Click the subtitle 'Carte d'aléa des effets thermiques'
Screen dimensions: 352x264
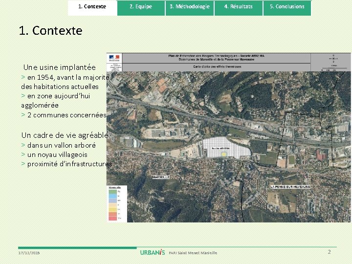tap(217, 66)
